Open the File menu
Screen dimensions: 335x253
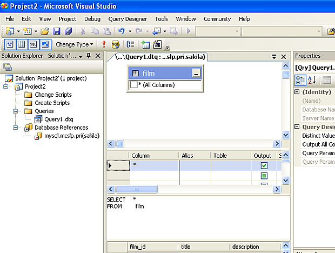pyautogui.click(x=10, y=19)
